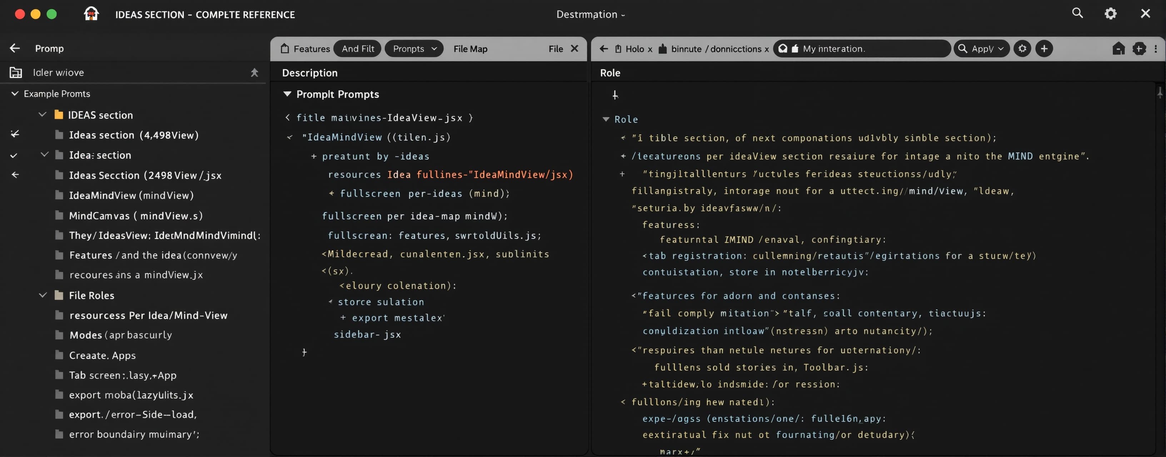The image size is (1166, 457).
Task: Click left arrow beside Ideas Secction 2498 View
Action: (15, 175)
